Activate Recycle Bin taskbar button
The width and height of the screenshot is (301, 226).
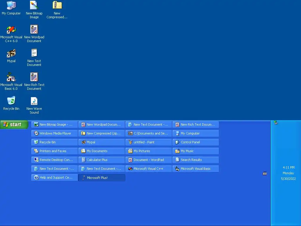(54, 142)
